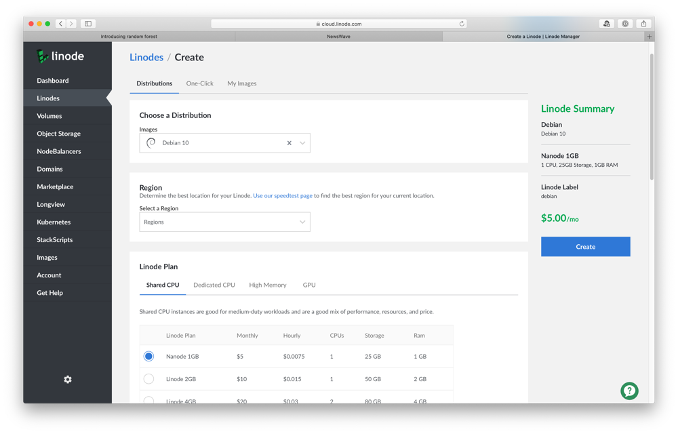Open Volumes in the sidebar
This screenshot has width=678, height=434.
(x=67, y=116)
